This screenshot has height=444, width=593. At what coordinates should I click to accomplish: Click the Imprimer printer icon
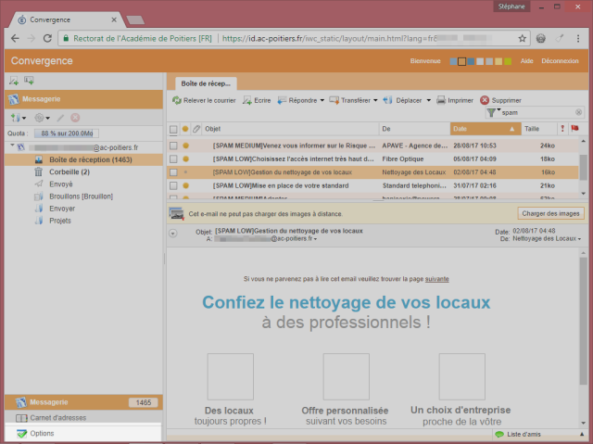(442, 100)
